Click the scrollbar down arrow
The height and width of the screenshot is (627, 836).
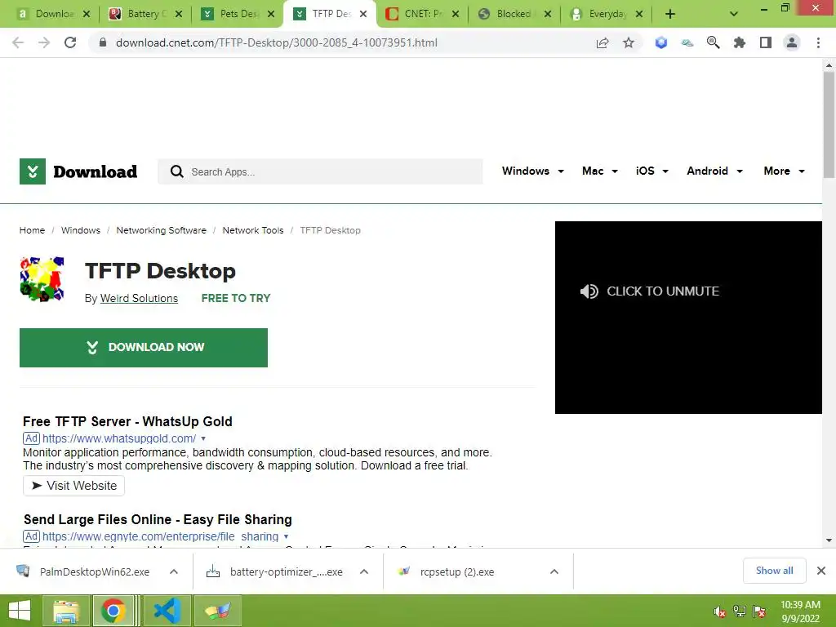pyautogui.click(x=829, y=540)
